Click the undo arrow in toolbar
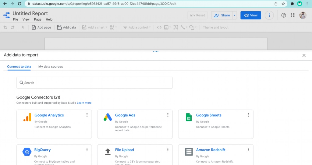Screen dimensions: 312x165 [5, 27]
